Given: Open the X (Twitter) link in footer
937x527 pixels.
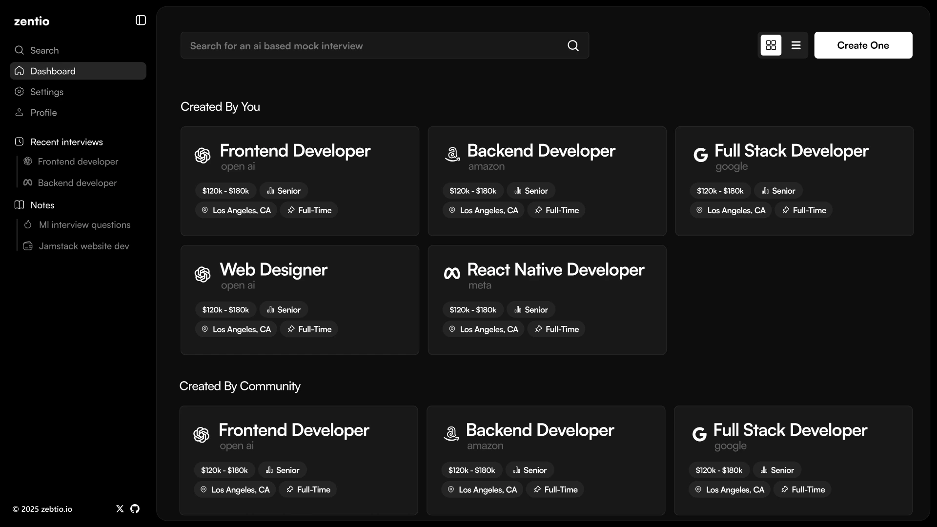Looking at the screenshot, I should point(120,509).
